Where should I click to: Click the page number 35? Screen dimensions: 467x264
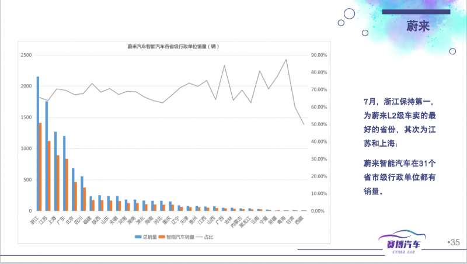[455, 242]
